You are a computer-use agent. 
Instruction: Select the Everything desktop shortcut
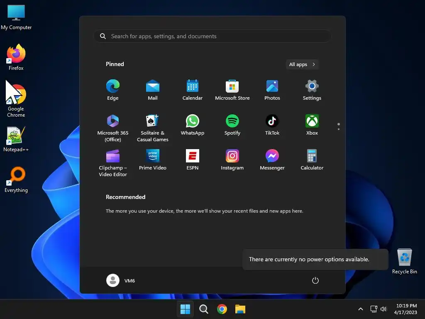(16, 179)
